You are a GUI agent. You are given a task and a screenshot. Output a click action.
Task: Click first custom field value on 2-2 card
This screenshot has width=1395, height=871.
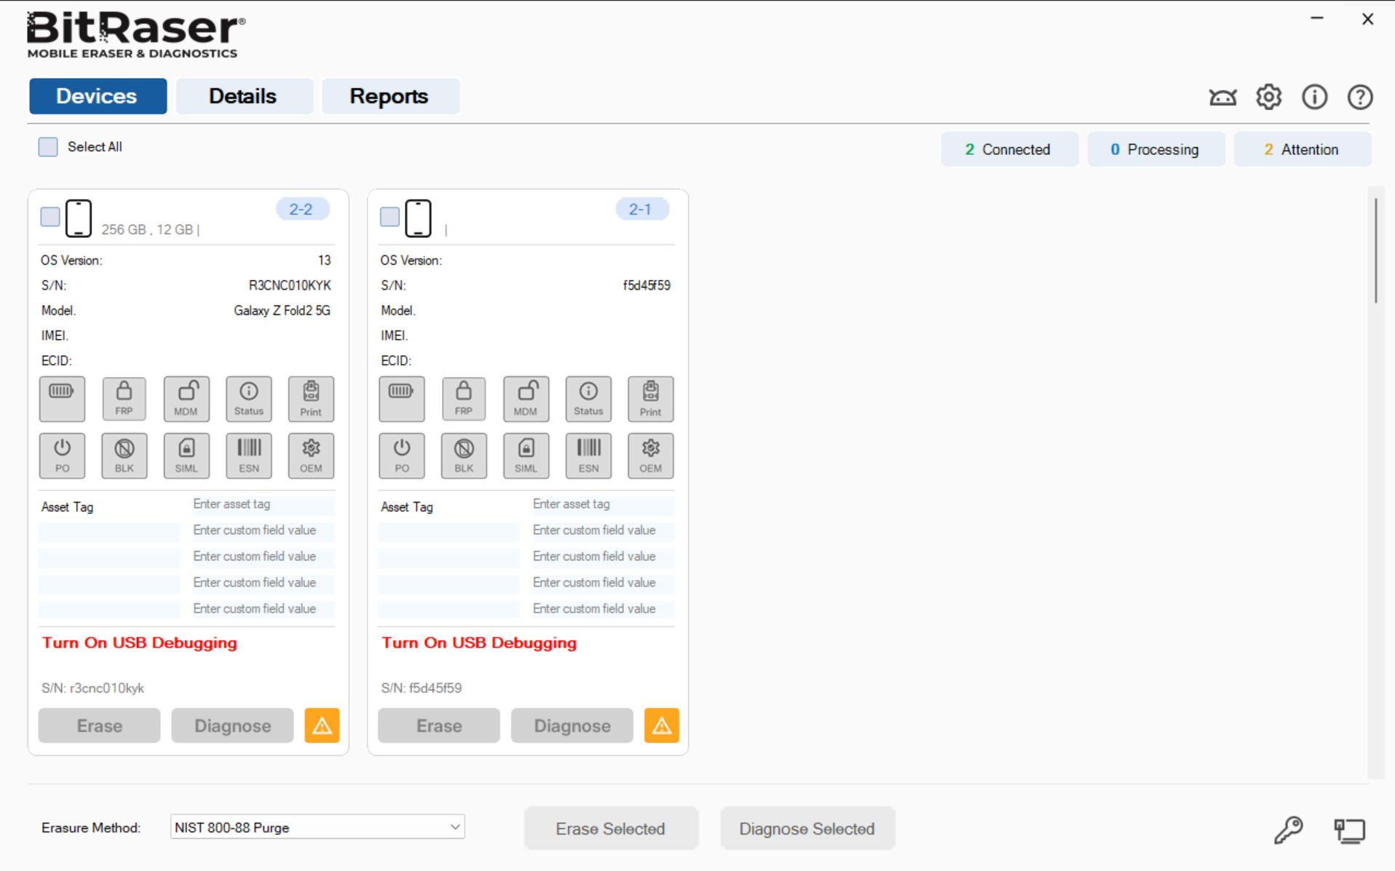(262, 530)
